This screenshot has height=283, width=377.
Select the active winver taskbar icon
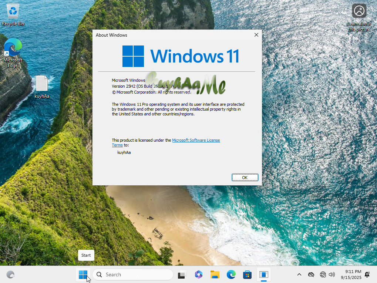coord(263,274)
